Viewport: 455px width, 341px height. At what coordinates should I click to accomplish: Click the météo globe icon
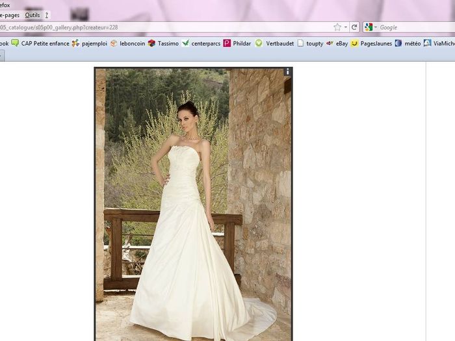coord(398,44)
